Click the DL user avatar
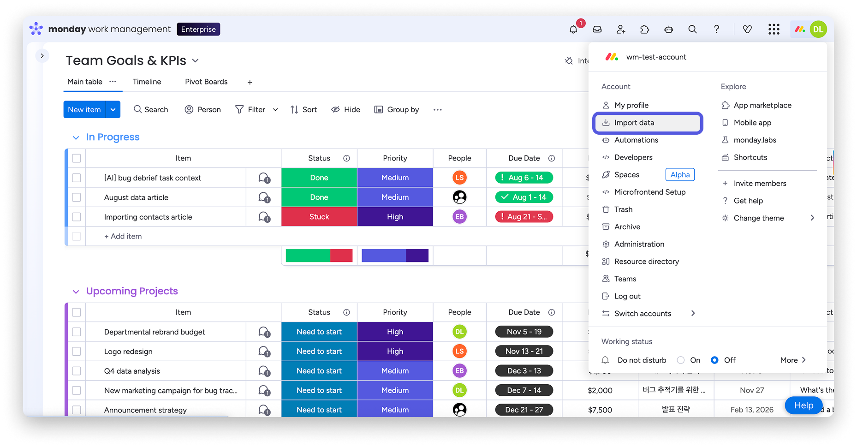 pyautogui.click(x=818, y=30)
